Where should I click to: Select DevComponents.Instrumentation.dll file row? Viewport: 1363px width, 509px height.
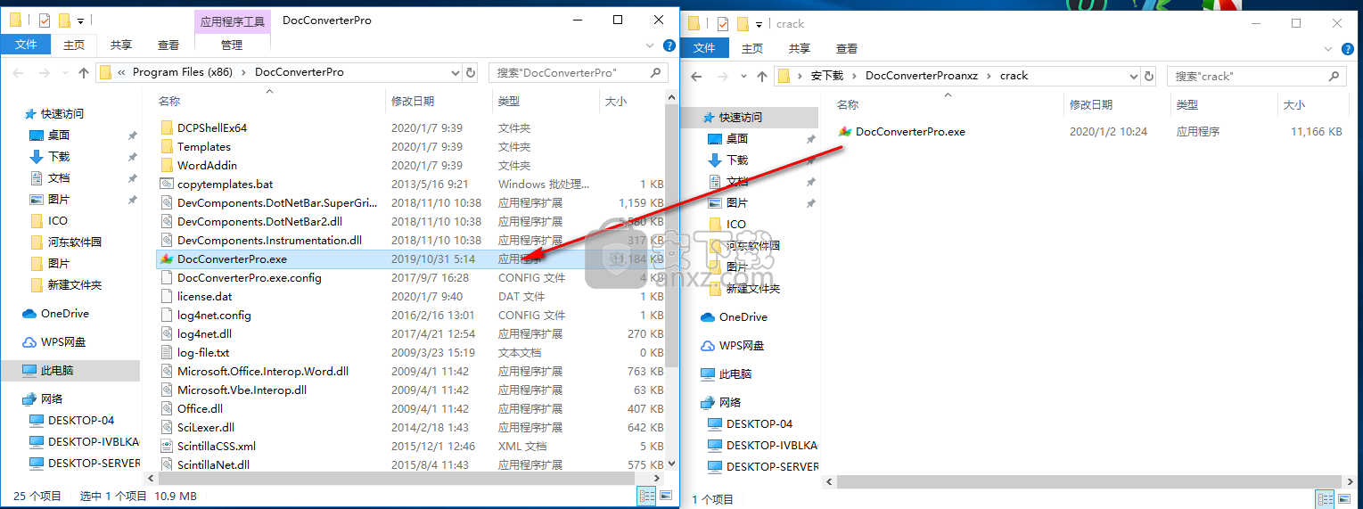(x=410, y=240)
